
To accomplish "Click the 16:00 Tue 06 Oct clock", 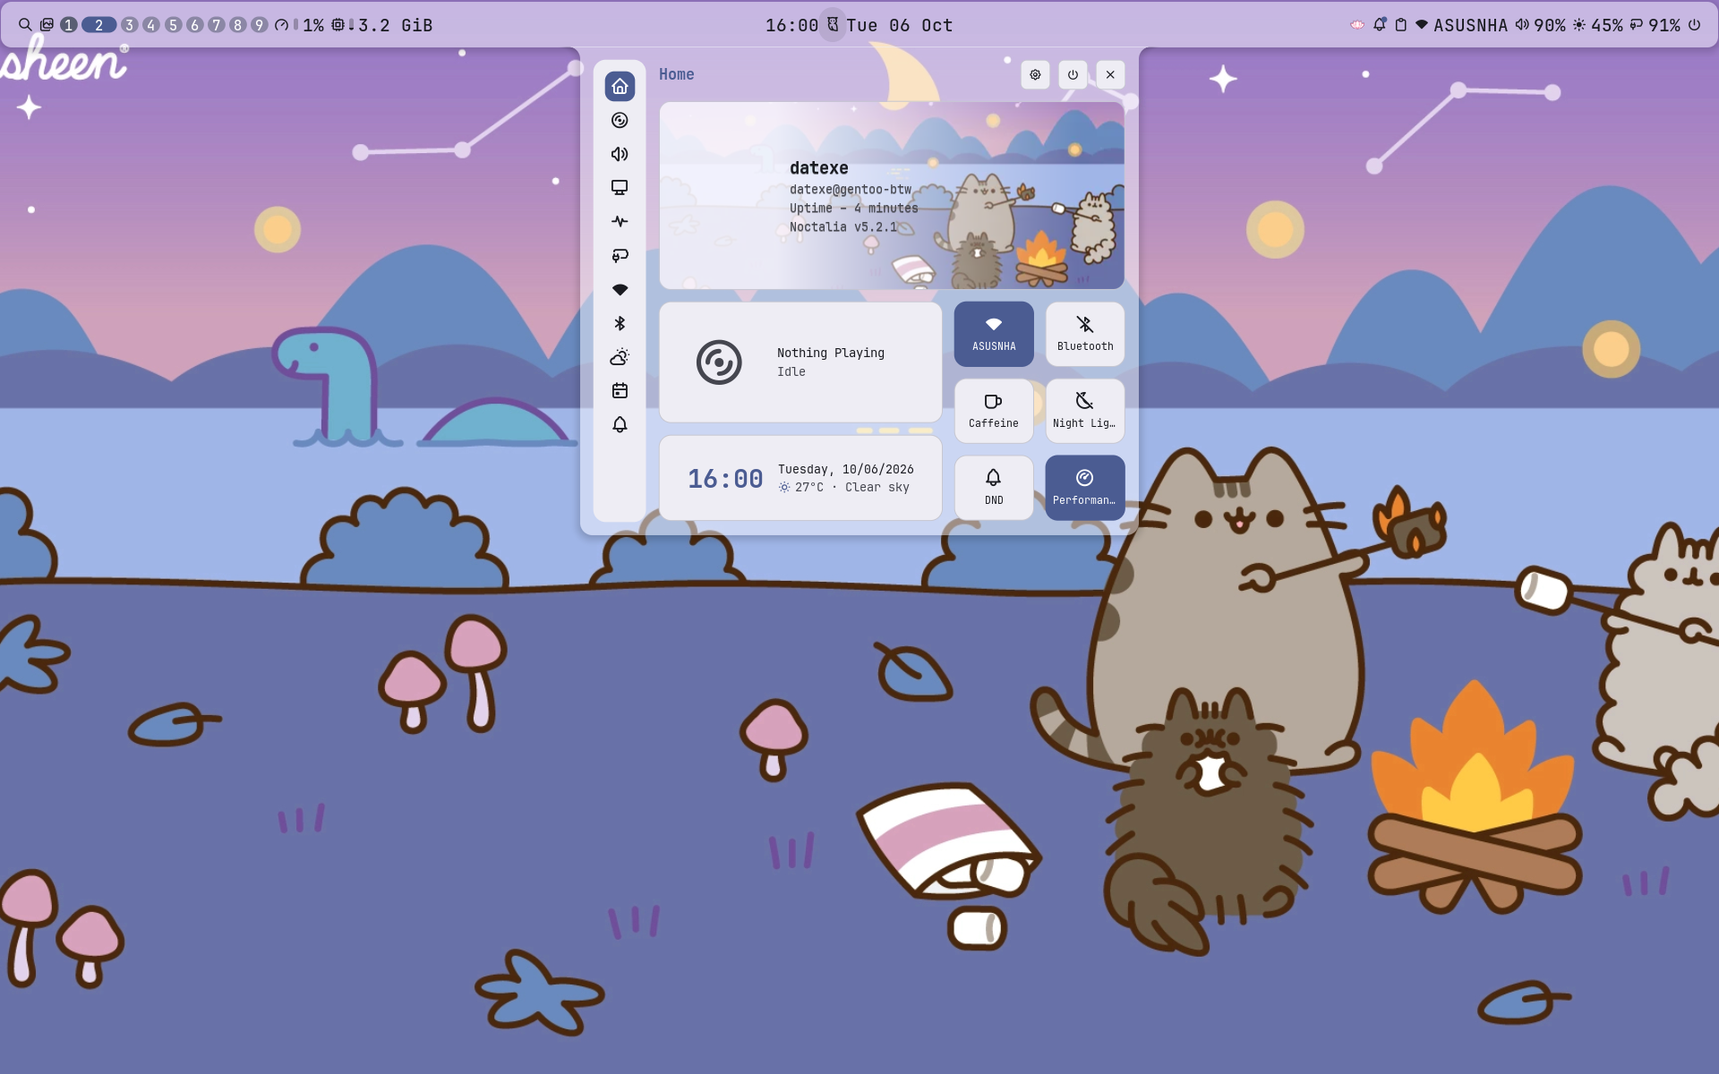I will click(x=859, y=25).
